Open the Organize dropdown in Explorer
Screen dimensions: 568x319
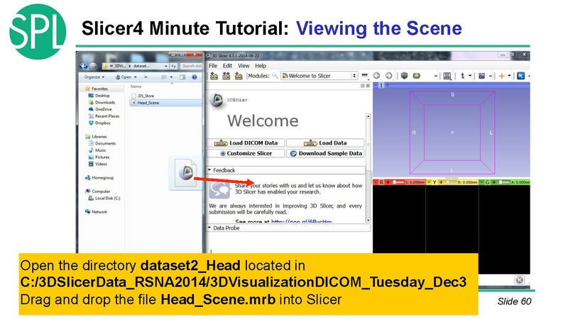click(94, 77)
